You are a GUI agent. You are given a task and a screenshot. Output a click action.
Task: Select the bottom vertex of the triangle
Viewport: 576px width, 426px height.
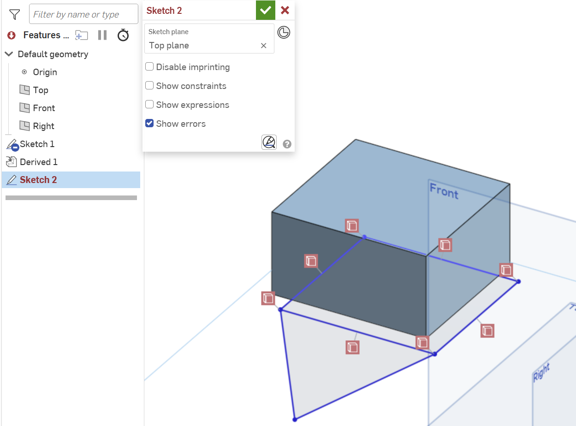pyautogui.click(x=295, y=420)
